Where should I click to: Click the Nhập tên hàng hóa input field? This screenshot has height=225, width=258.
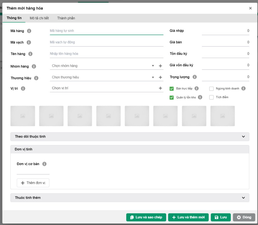(x=106, y=54)
